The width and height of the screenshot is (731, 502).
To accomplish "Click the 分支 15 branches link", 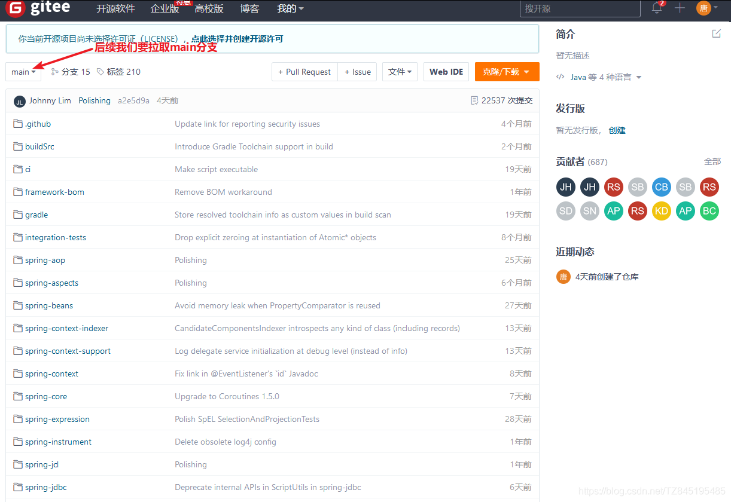I will point(75,72).
